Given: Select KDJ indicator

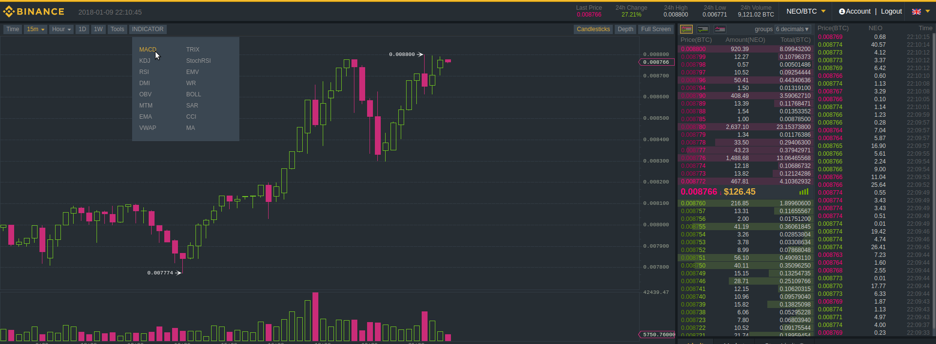Looking at the screenshot, I should click(x=145, y=61).
